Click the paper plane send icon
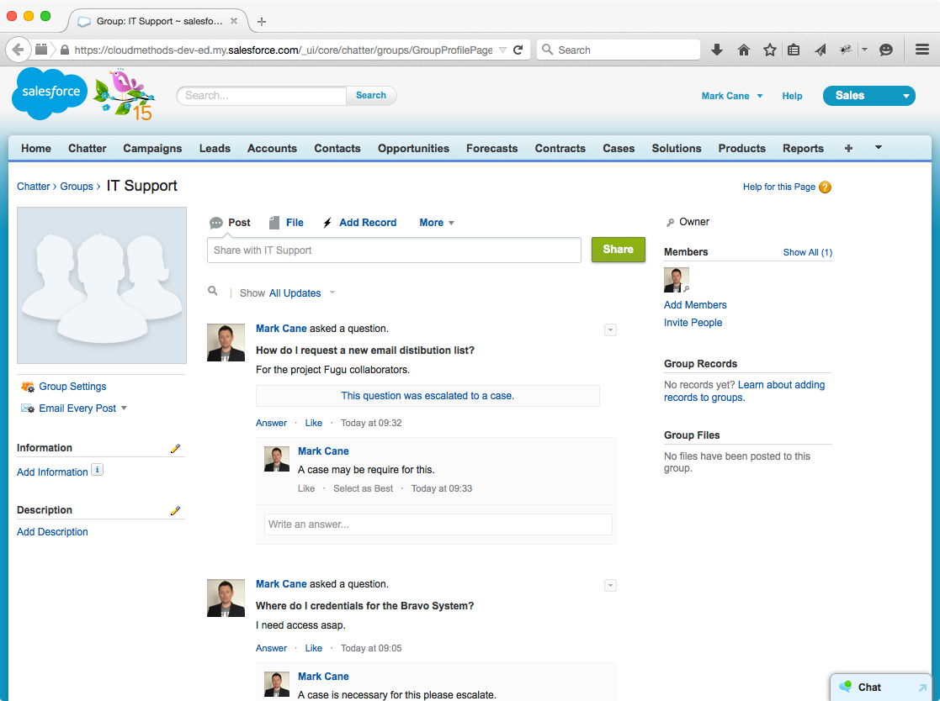Image resolution: width=940 pixels, height=701 pixels. point(821,50)
